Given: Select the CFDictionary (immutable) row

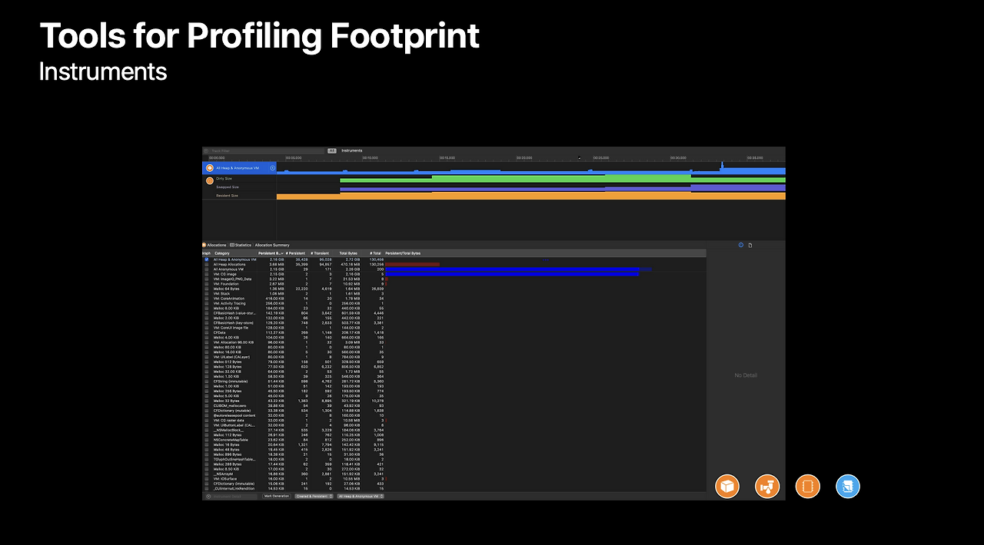Looking at the screenshot, I should coord(454,484).
